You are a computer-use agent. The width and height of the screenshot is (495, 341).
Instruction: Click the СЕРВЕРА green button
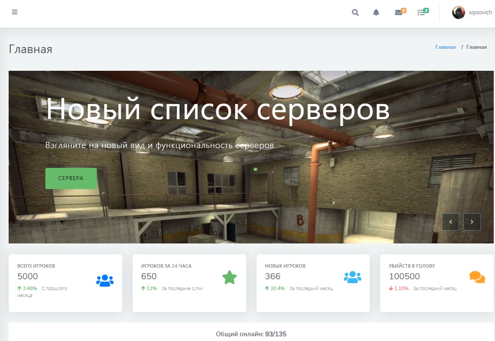pyautogui.click(x=71, y=178)
